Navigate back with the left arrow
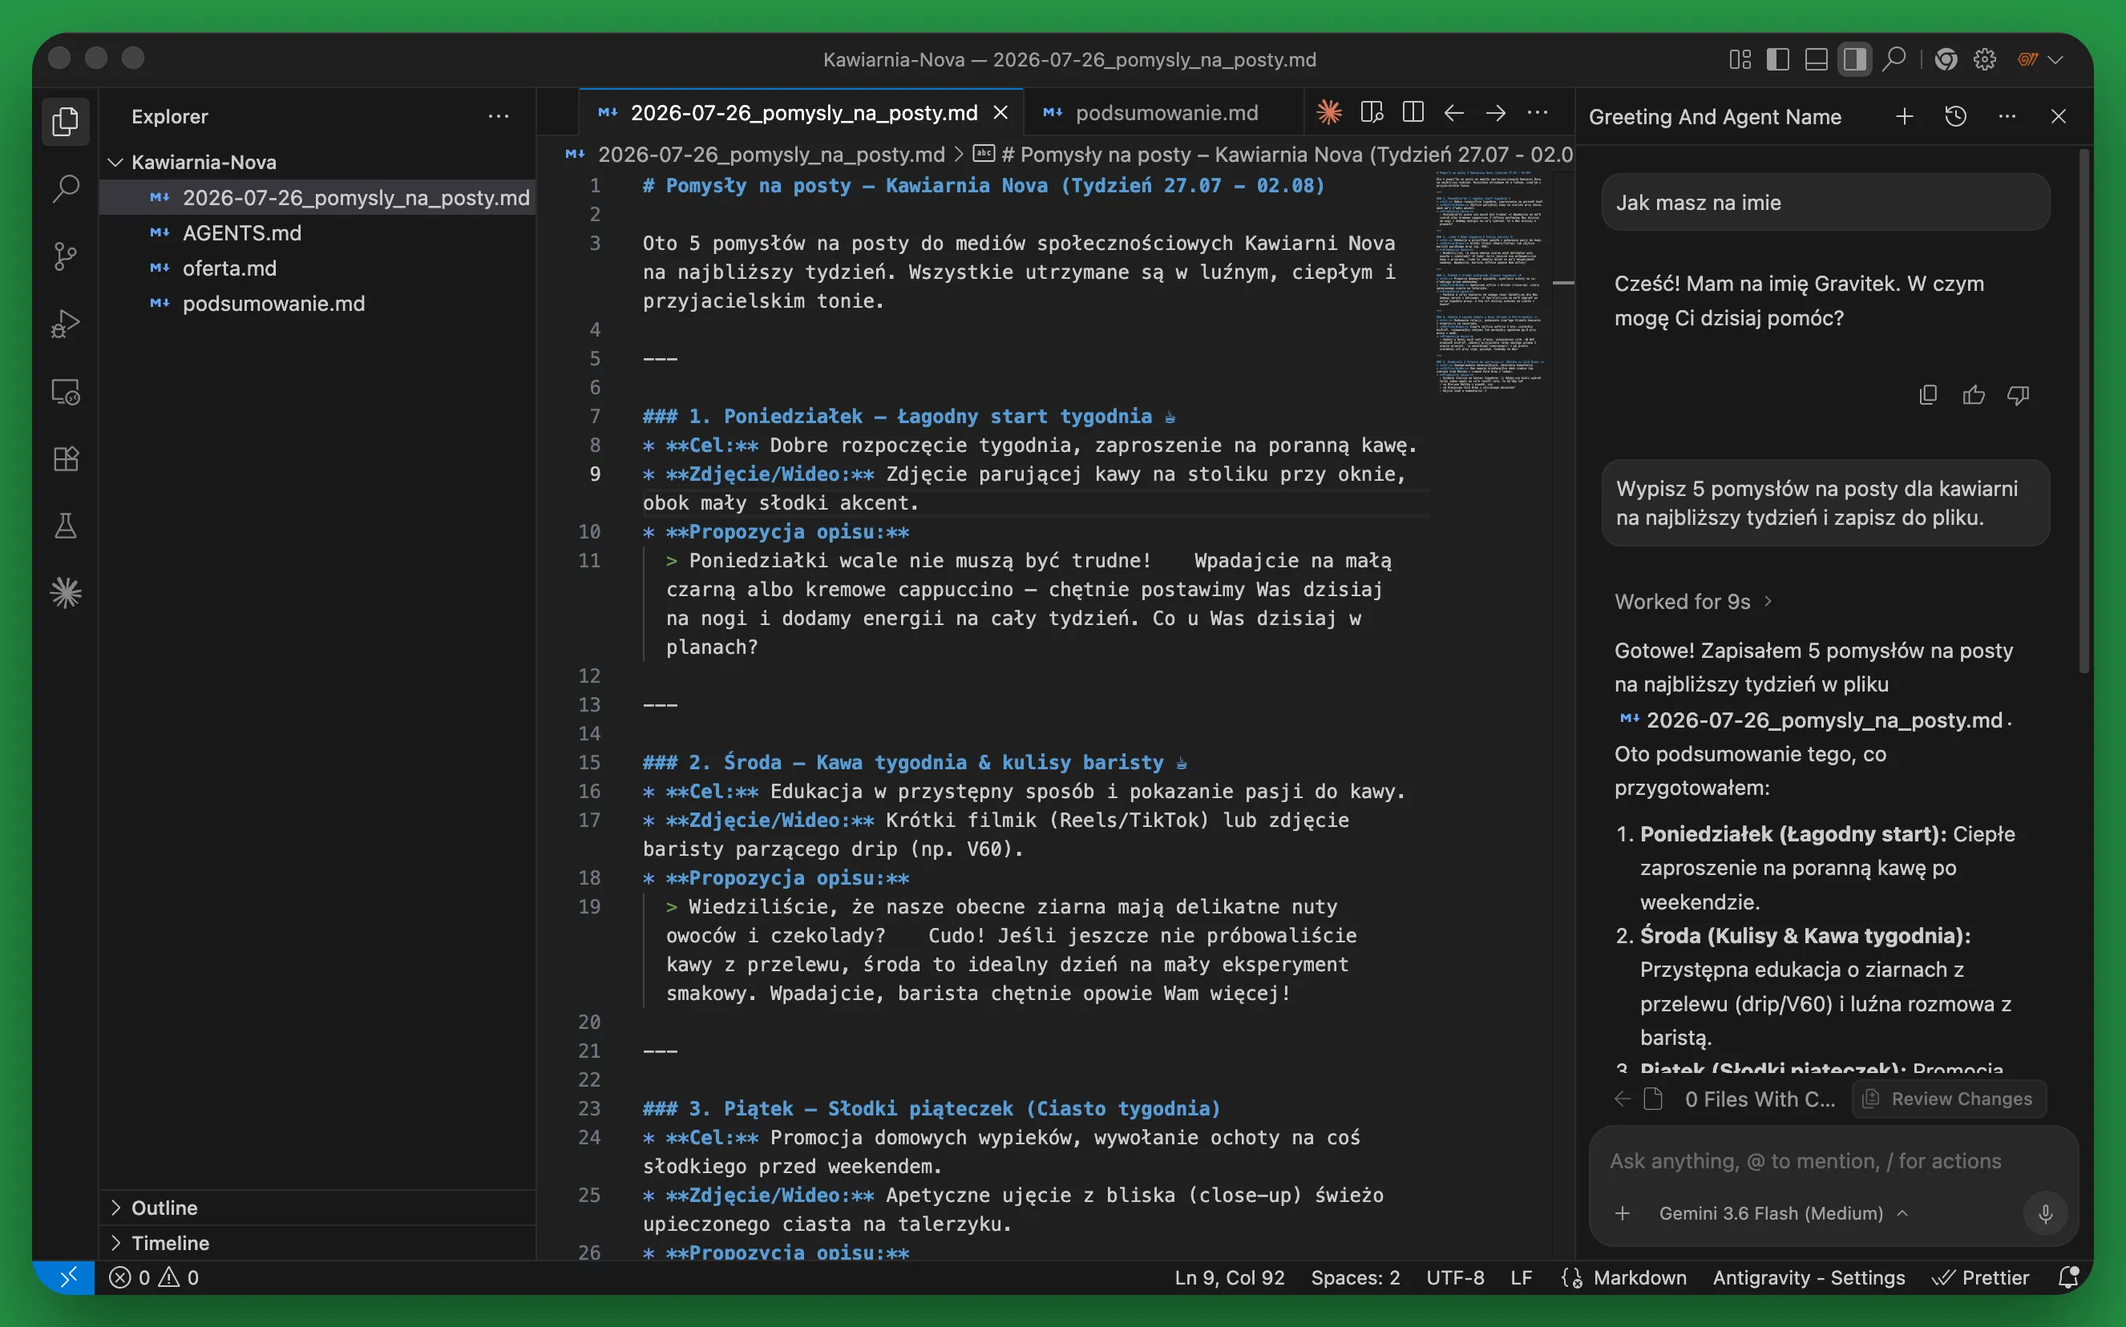Viewport: 2126px width, 1327px height. coord(1453,112)
